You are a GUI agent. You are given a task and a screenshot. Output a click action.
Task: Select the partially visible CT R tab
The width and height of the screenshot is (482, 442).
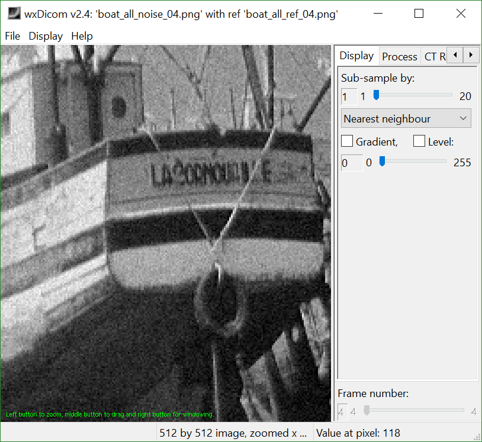pos(435,57)
